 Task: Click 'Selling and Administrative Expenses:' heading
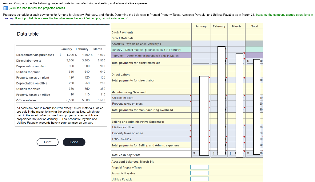[x=138, y=122]
